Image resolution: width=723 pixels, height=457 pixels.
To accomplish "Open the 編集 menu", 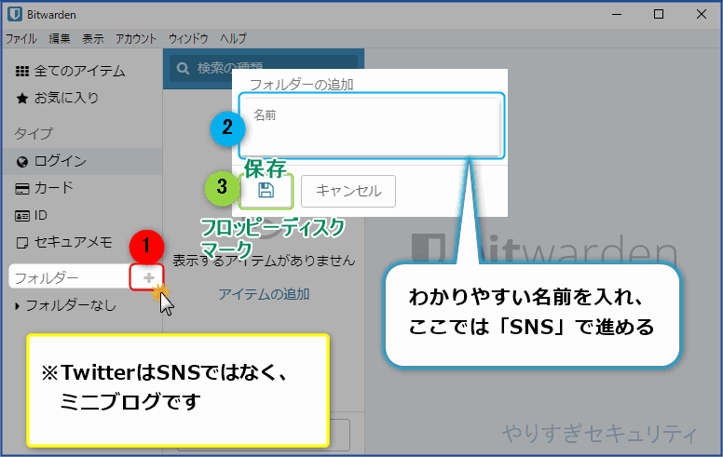I will 60,39.
